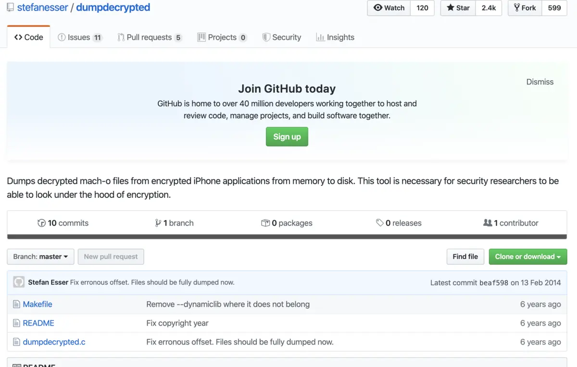Open the 0 releases link

[399, 223]
